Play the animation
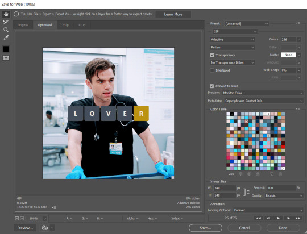 click(278, 218)
